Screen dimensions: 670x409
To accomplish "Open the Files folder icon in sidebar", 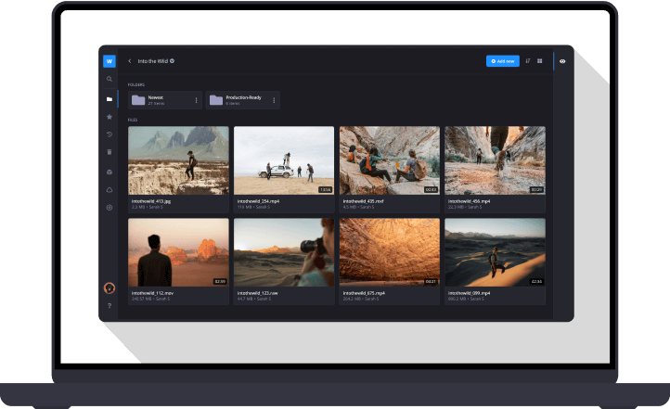I will 110,98.
